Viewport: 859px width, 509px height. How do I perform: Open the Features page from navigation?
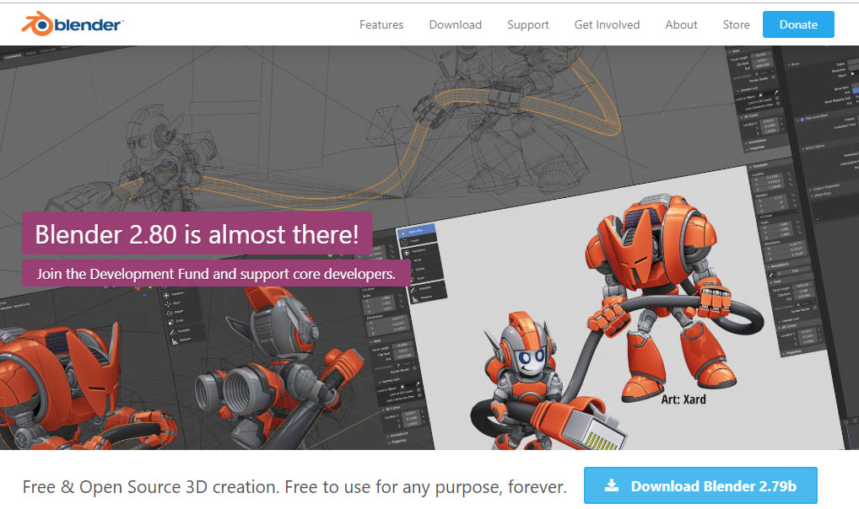381,24
